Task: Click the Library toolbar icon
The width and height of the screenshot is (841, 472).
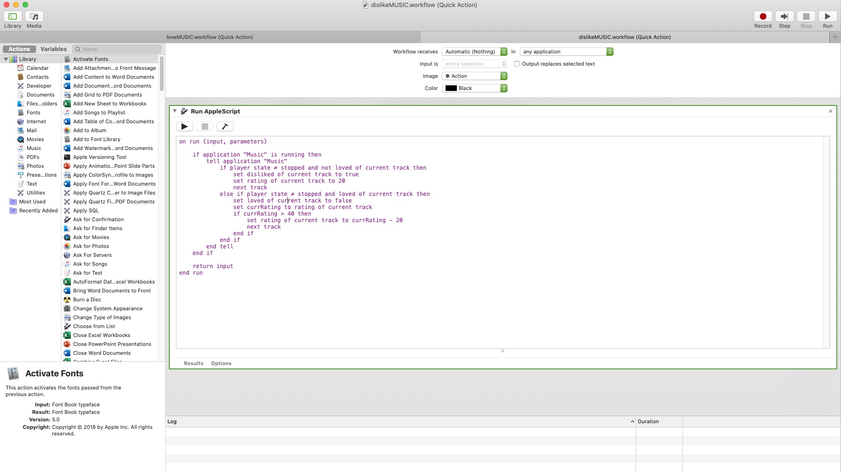Action: coord(13,16)
